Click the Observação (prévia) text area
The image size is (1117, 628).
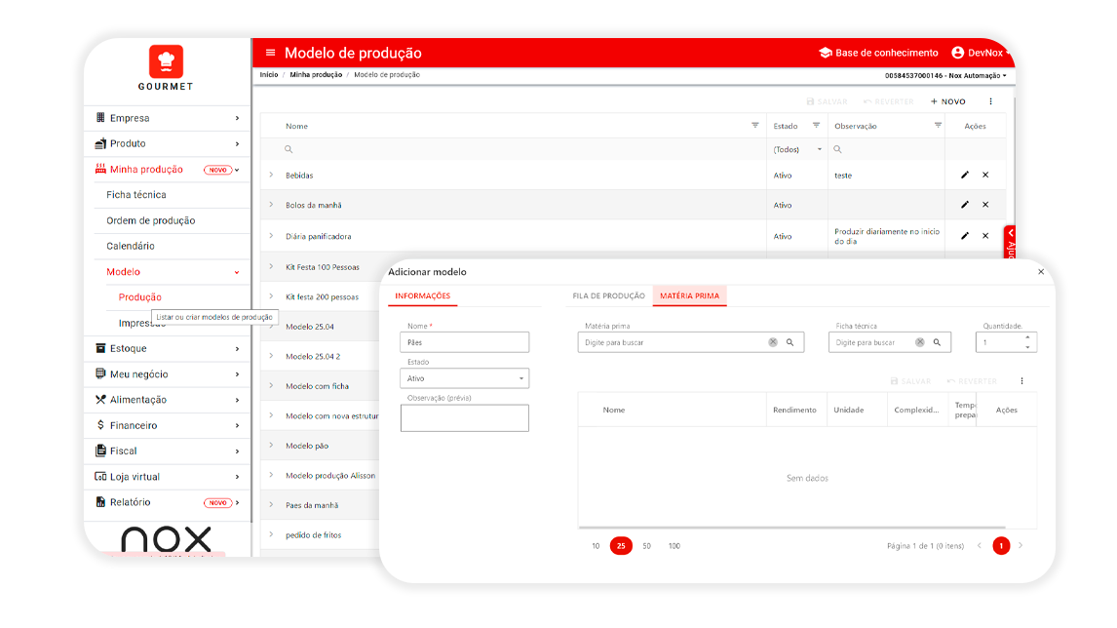click(x=465, y=418)
